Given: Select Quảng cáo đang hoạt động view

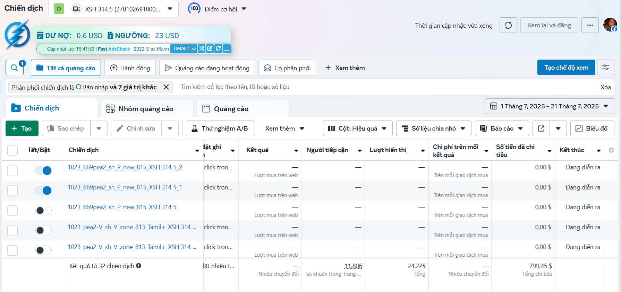Looking at the screenshot, I should click(207, 68).
